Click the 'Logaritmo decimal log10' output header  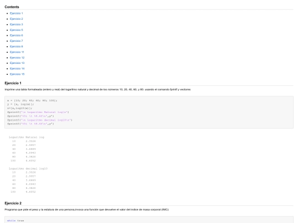[x=28, y=168]
